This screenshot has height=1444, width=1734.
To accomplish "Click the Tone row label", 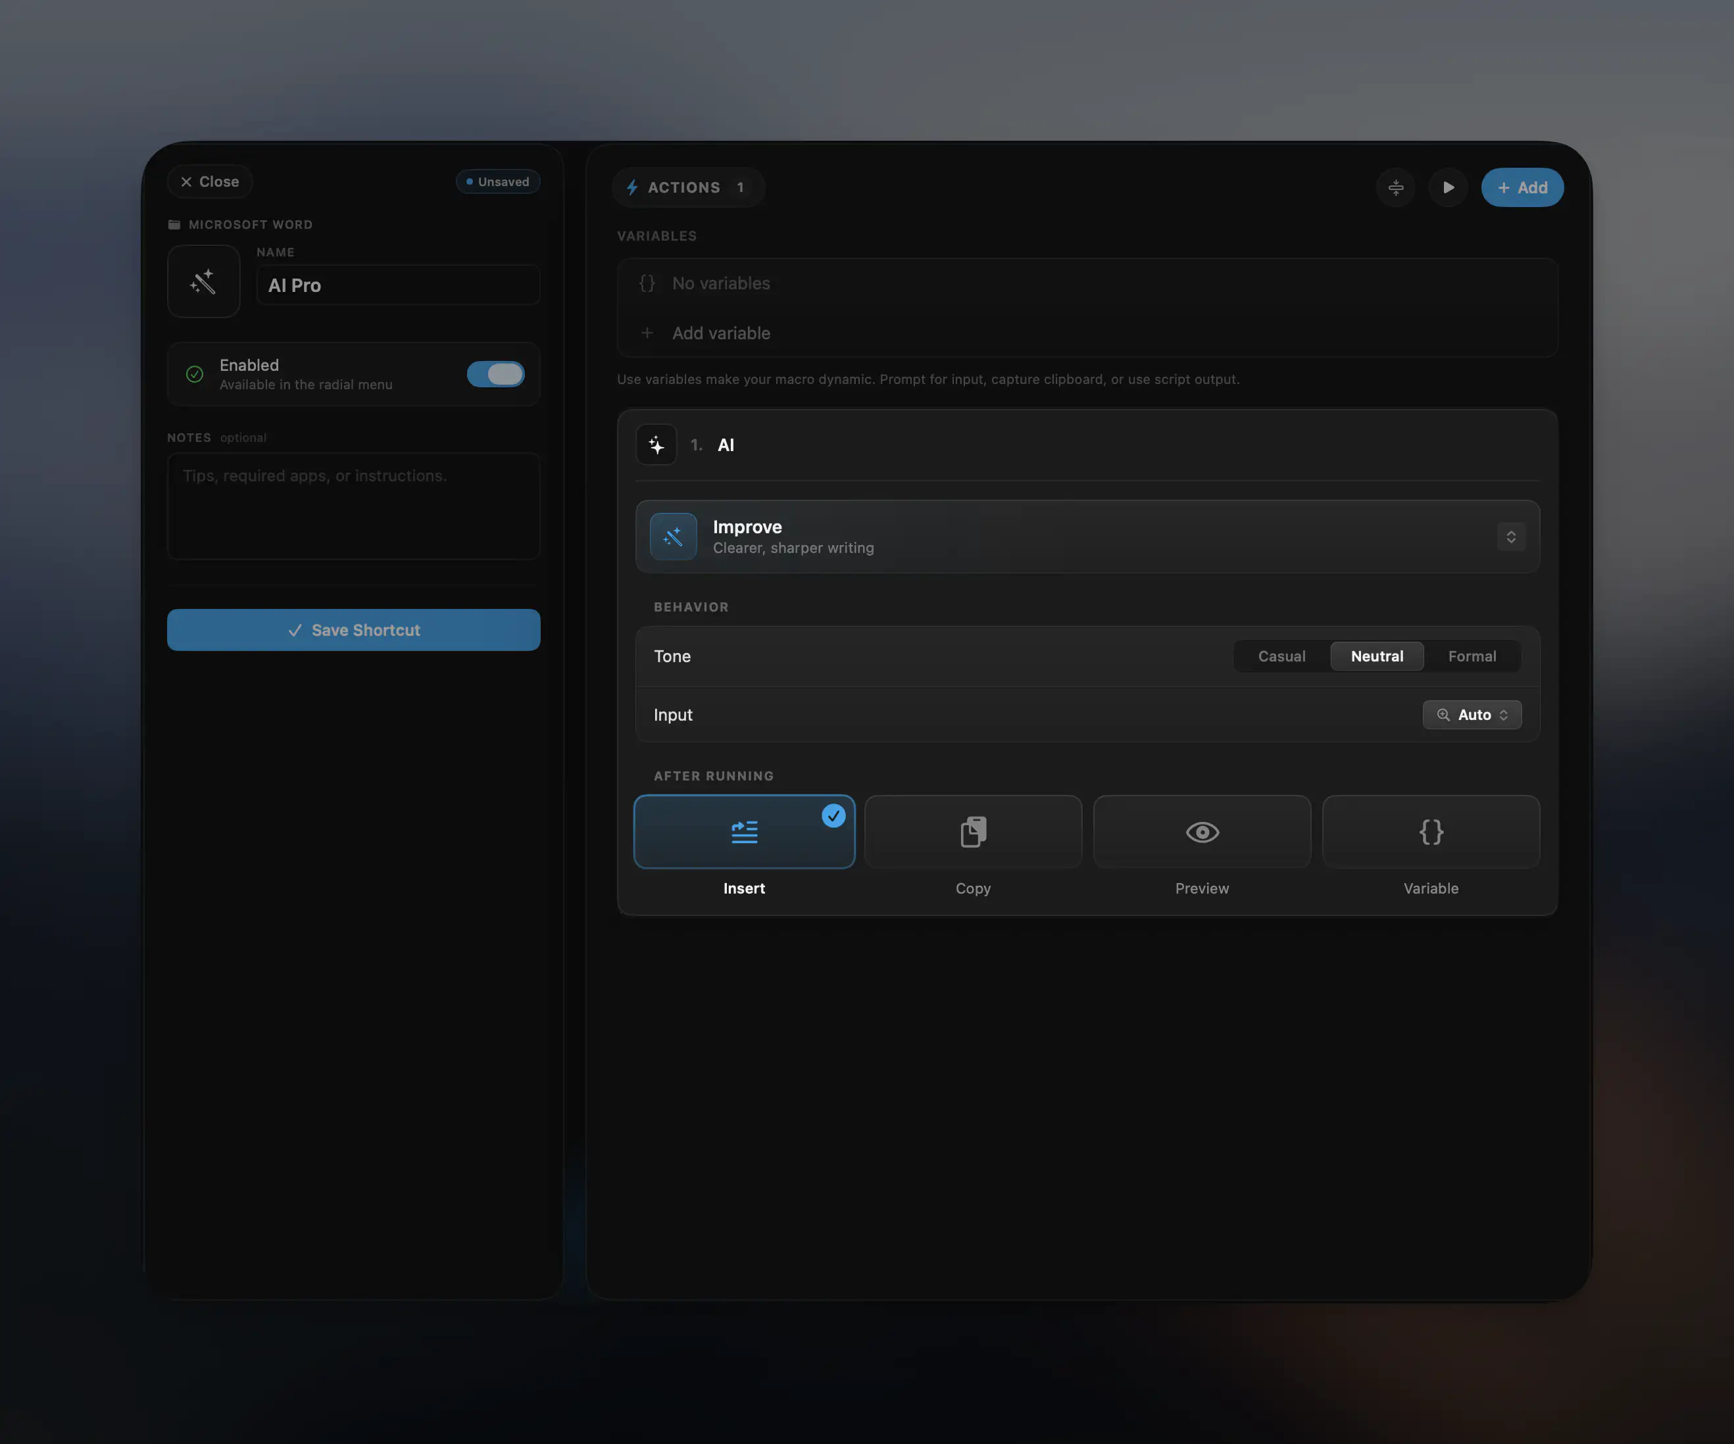I will 672,656.
